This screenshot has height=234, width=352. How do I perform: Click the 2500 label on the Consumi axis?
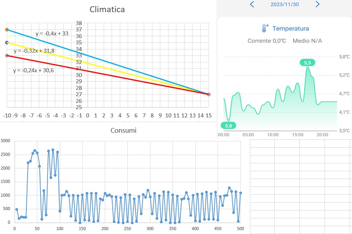point(5,154)
